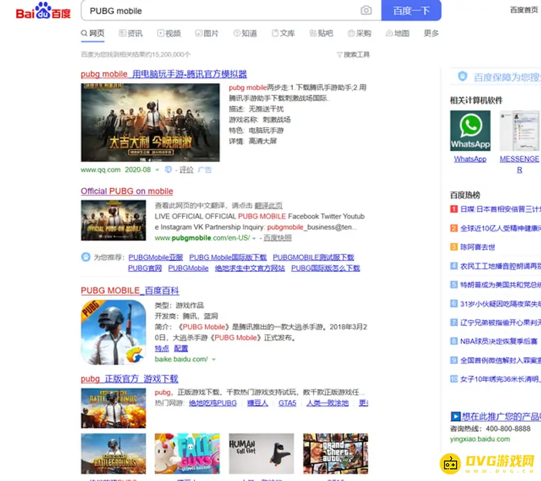Open hot list item 1 日媒日本首相安倍晋三
541x481 pixels.
500,209
